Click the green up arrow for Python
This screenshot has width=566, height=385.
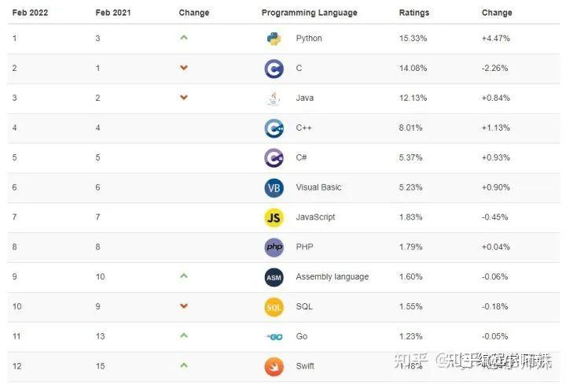click(184, 38)
